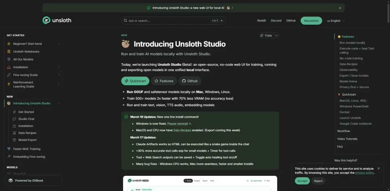
Task: Click the Model Export cube icon
Action: coord(14,140)
